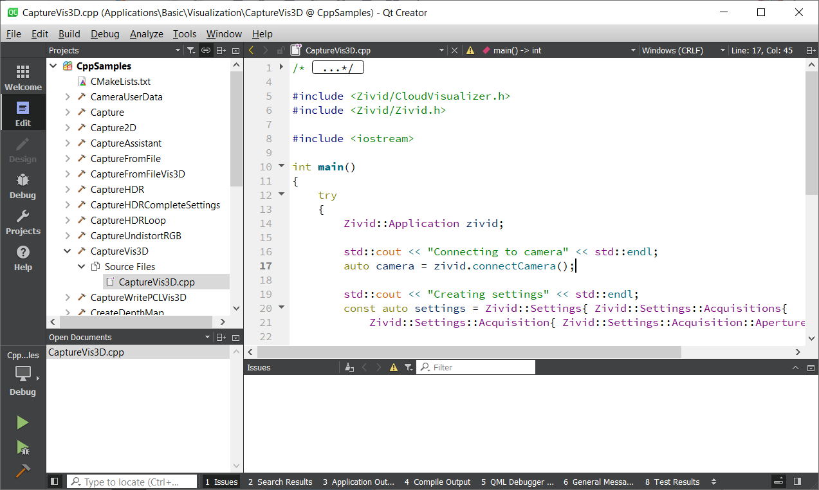Build project with the hammer icon
The height and width of the screenshot is (490, 819).
pos(23,471)
